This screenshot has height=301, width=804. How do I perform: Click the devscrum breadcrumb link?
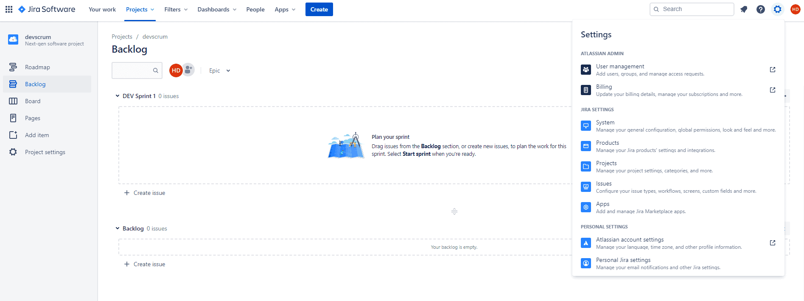tap(155, 37)
